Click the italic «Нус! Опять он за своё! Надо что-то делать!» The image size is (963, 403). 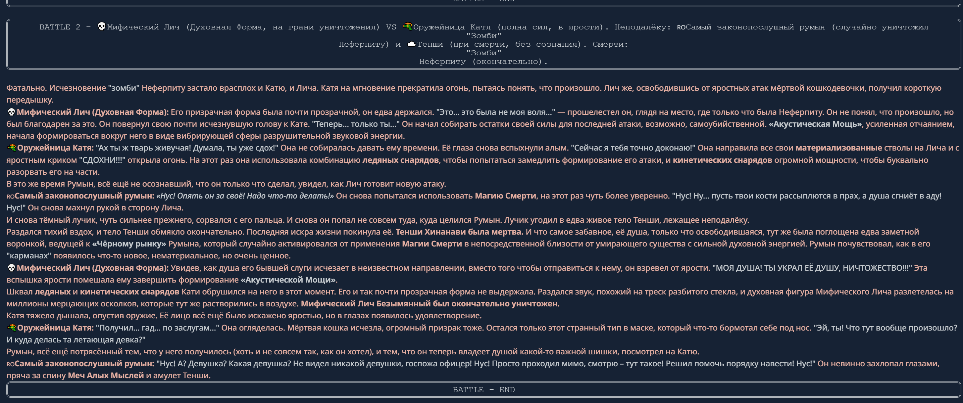pos(245,196)
